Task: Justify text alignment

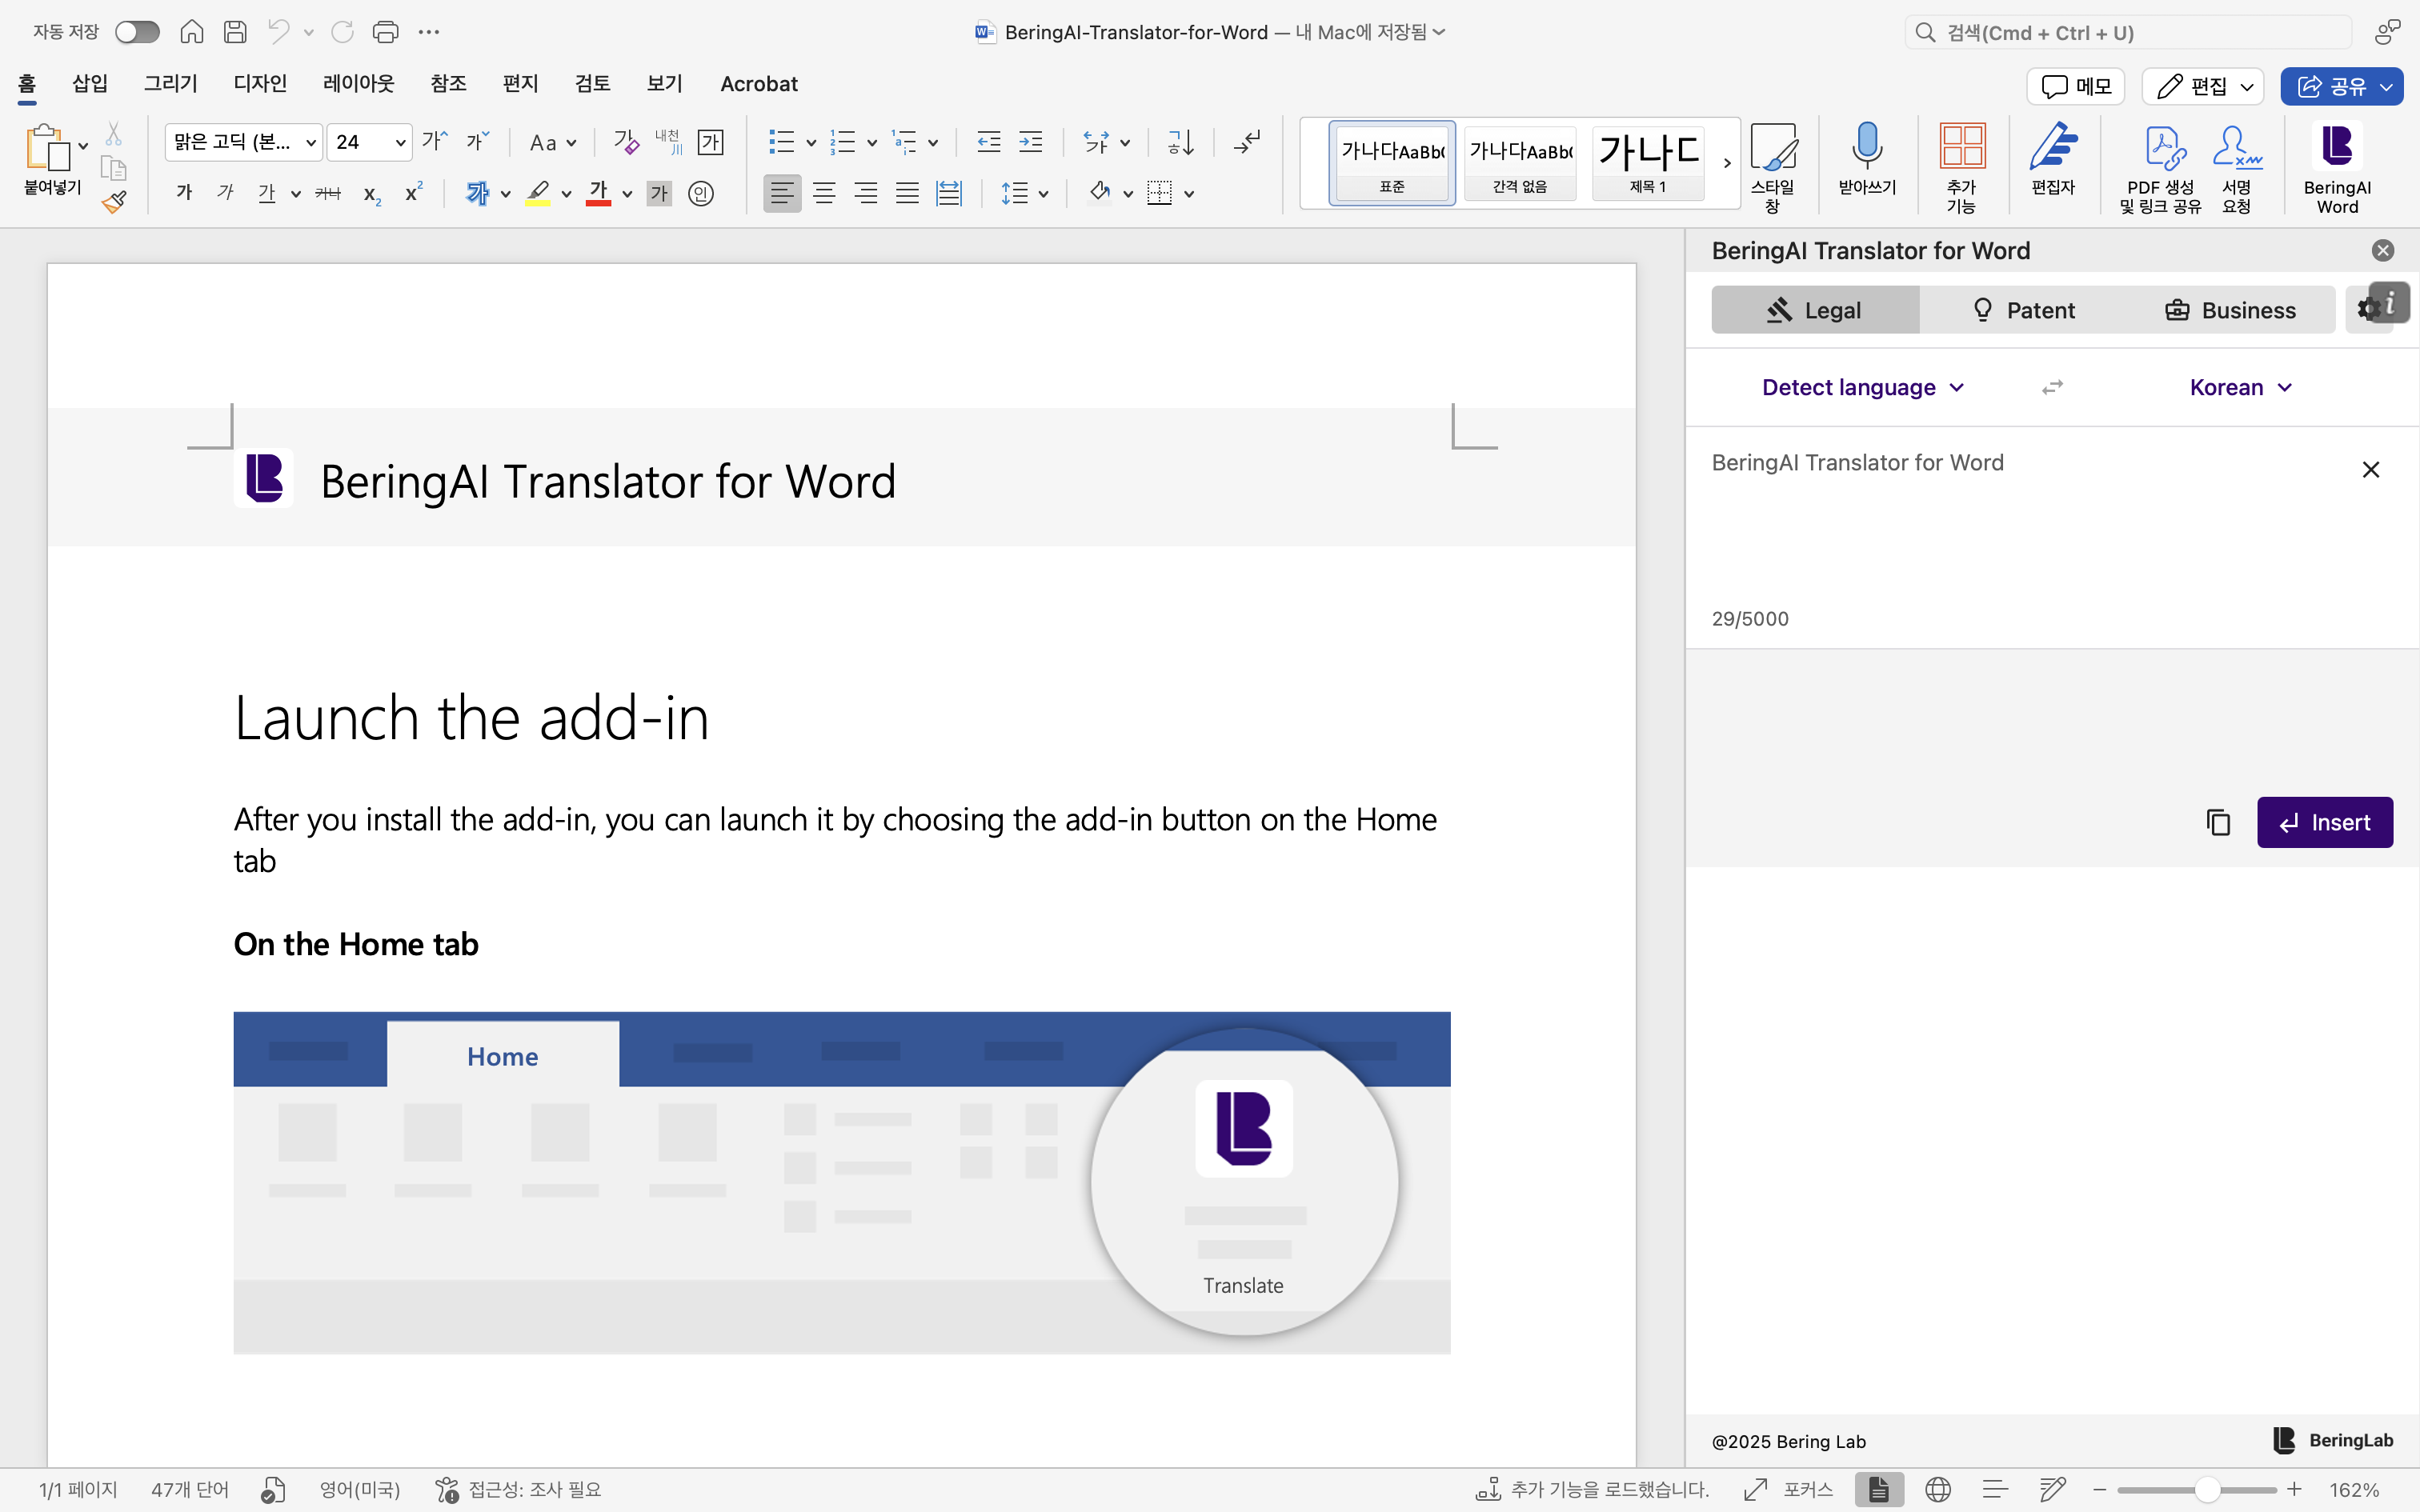Action: pos(907,193)
